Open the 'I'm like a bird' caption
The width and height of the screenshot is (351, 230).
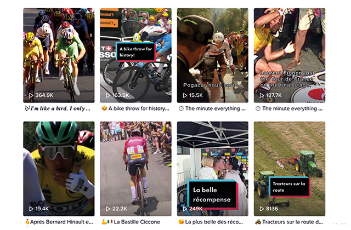(58, 108)
